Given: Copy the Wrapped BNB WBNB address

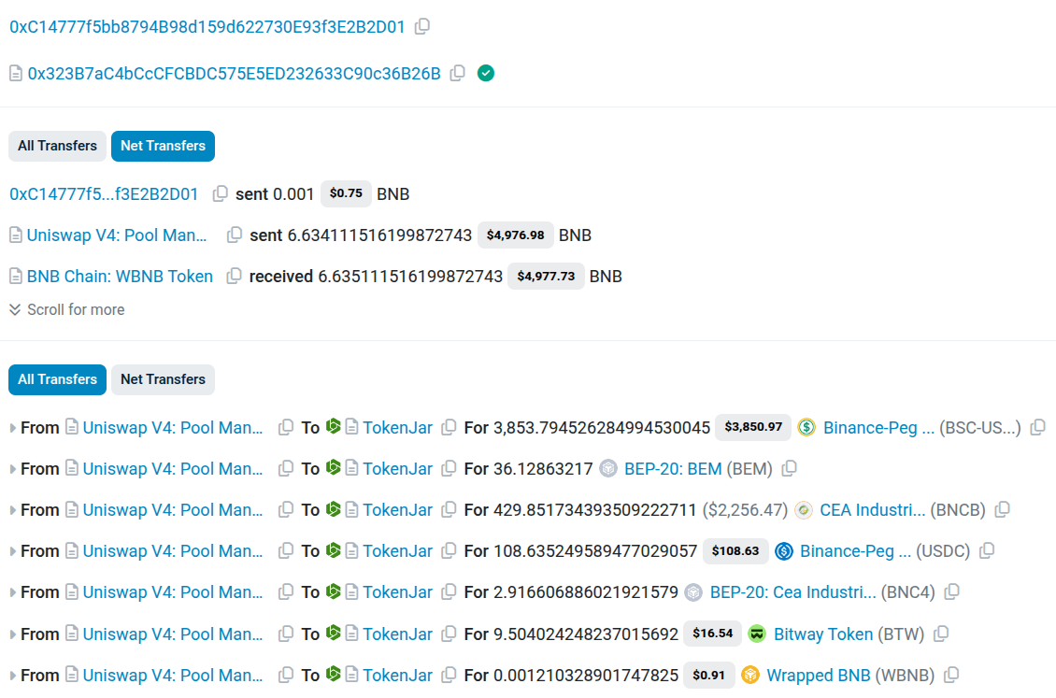Looking at the screenshot, I should coord(951,675).
